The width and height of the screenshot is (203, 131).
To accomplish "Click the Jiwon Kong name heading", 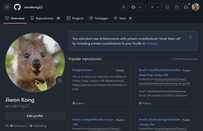I will click(x=20, y=100).
